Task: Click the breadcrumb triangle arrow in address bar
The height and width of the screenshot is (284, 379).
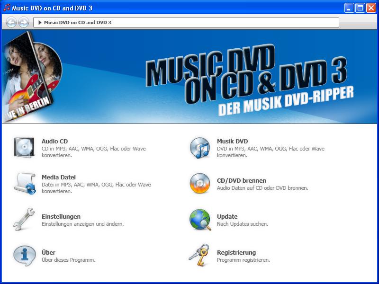Action: (x=40, y=22)
